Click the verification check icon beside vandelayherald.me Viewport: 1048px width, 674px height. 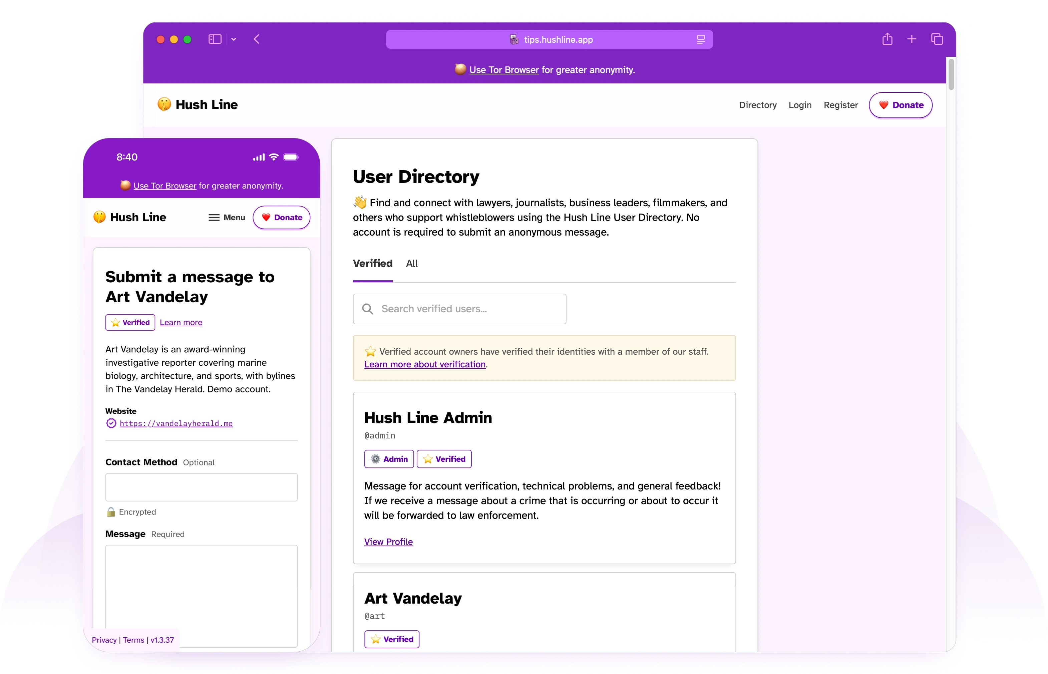(x=111, y=423)
